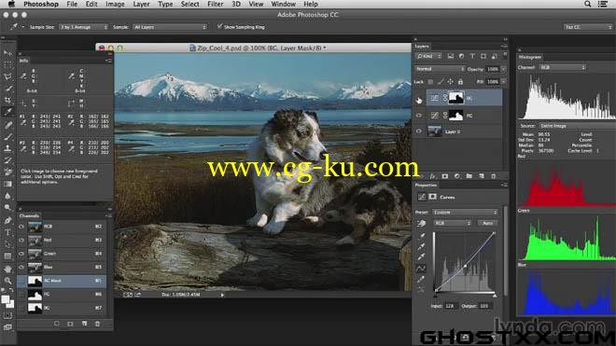Hide Layer 0 eye icon
This screenshot has width=616, height=346.
[x=419, y=131]
